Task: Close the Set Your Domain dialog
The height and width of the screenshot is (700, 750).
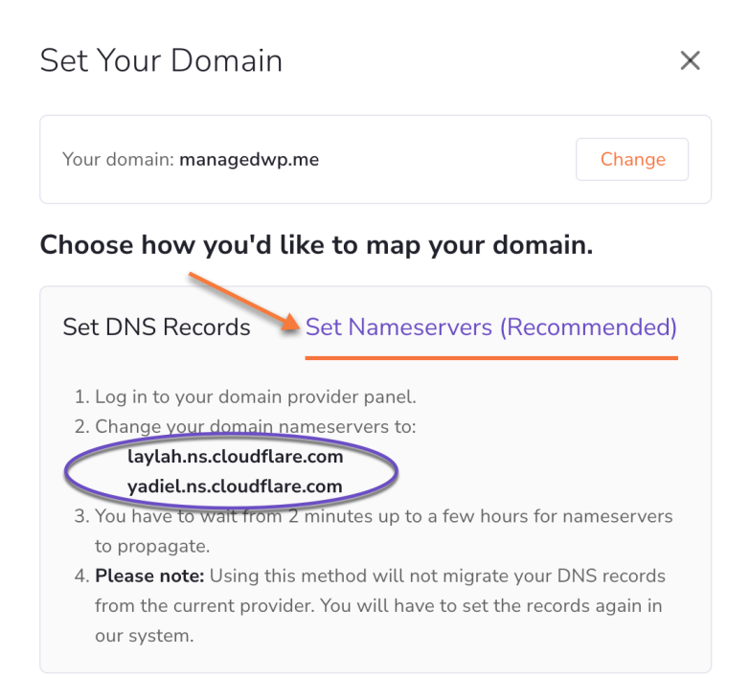Action: click(x=690, y=61)
